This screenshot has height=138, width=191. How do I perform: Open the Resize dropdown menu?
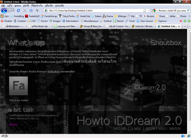[119, 21]
